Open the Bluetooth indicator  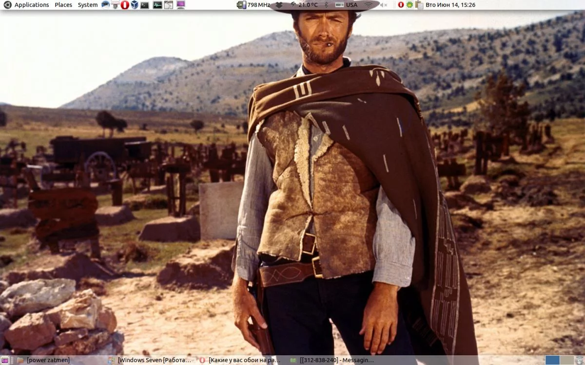coord(327,5)
